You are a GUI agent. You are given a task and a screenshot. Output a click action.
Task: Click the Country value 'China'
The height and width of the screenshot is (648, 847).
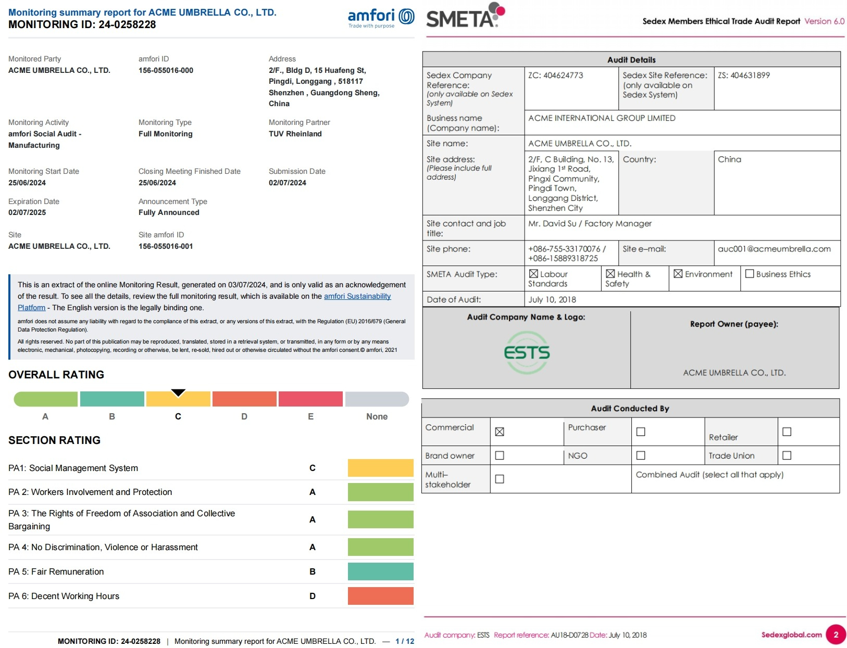click(x=729, y=159)
